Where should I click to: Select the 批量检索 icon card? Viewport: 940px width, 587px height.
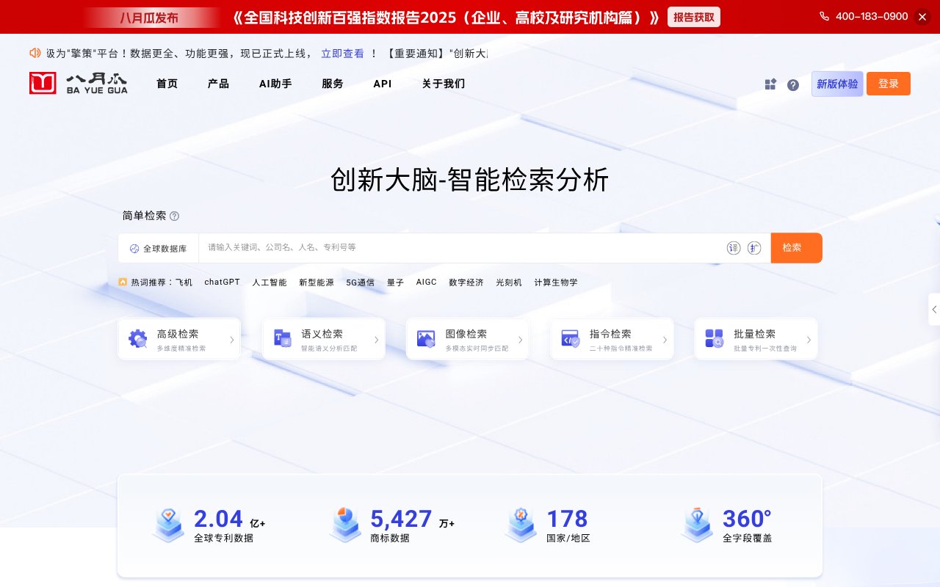click(x=714, y=338)
